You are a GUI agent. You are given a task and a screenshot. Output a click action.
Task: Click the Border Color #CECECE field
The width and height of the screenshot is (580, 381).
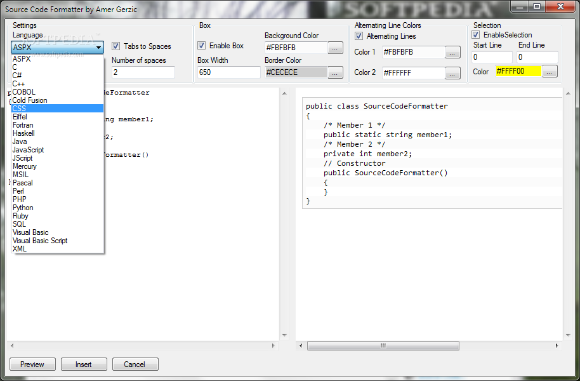pyautogui.click(x=296, y=72)
